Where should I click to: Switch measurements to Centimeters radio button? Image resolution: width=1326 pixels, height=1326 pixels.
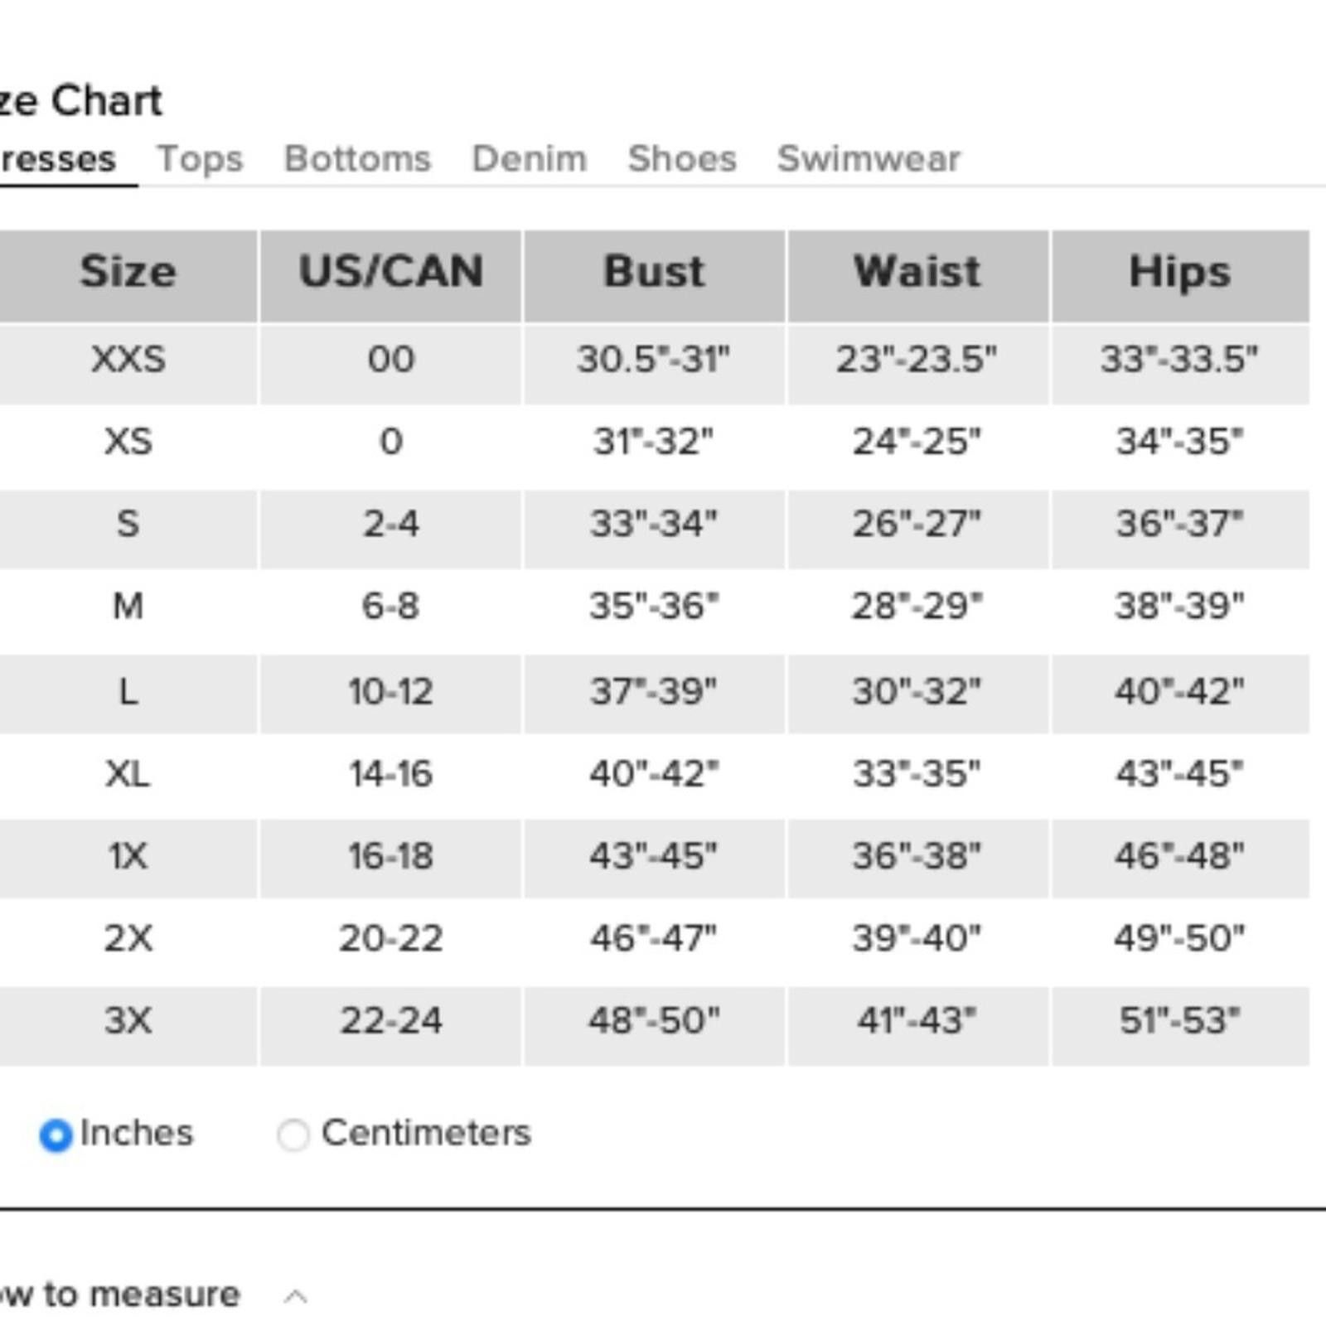pos(293,1135)
